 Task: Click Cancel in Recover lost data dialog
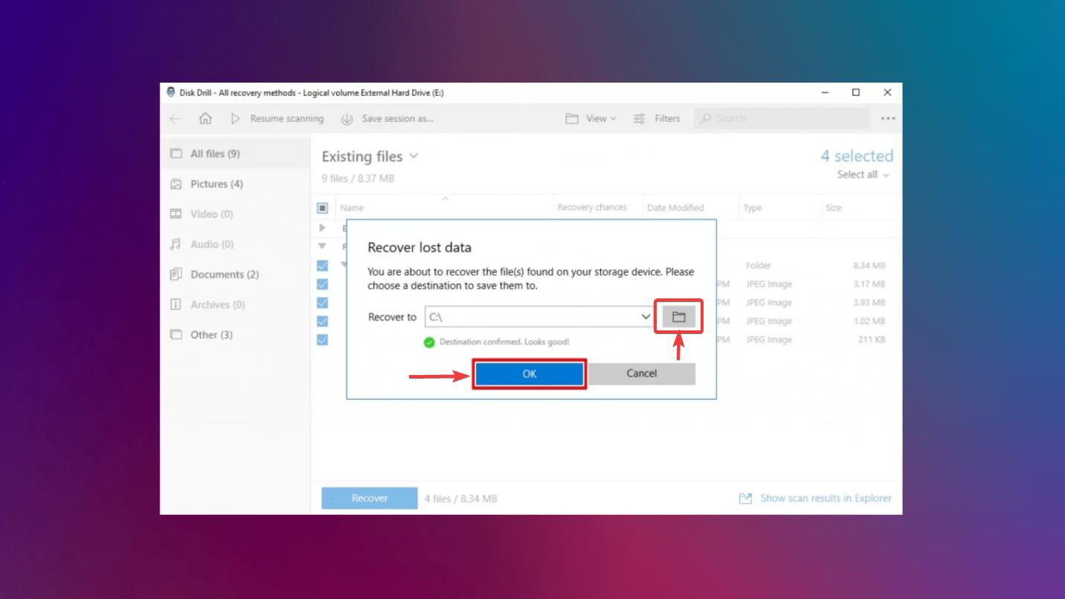point(642,374)
